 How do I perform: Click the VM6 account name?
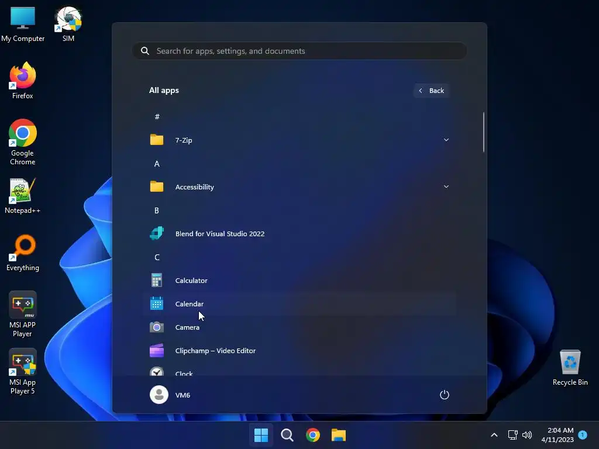pyautogui.click(x=183, y=395)
